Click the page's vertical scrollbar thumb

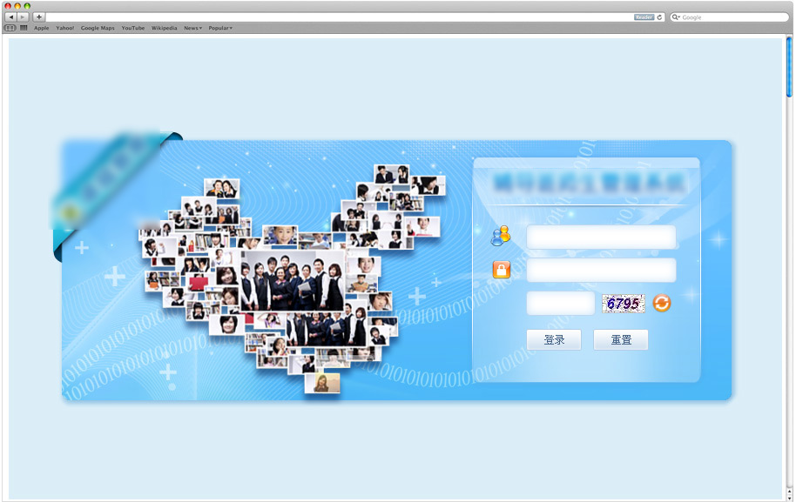point(789,68)
